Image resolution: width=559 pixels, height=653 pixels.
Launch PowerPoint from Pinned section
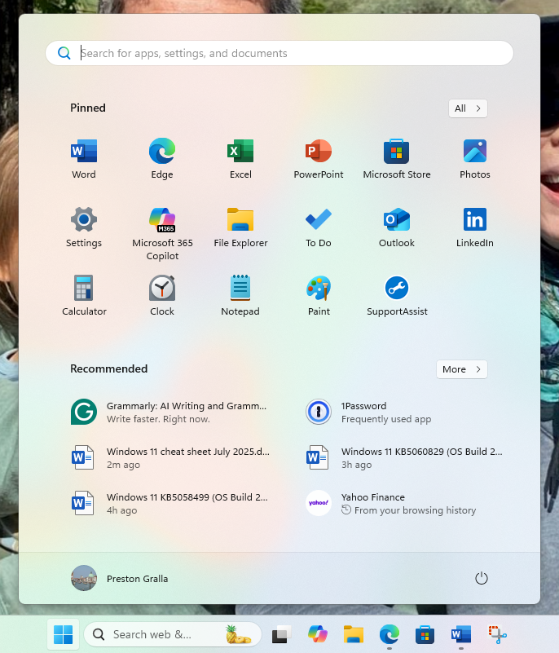coord(319,159)
